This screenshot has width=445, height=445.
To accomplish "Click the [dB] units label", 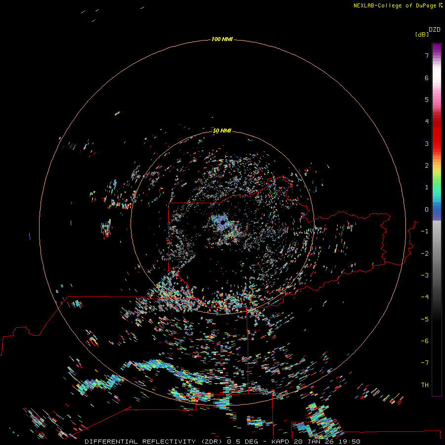I will click(x=422, y=34).
